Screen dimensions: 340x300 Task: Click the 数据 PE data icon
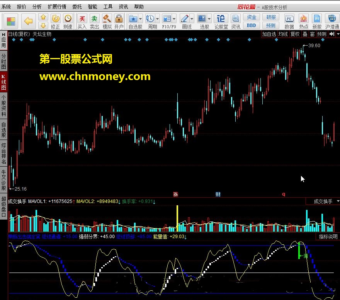coord(289,19)
